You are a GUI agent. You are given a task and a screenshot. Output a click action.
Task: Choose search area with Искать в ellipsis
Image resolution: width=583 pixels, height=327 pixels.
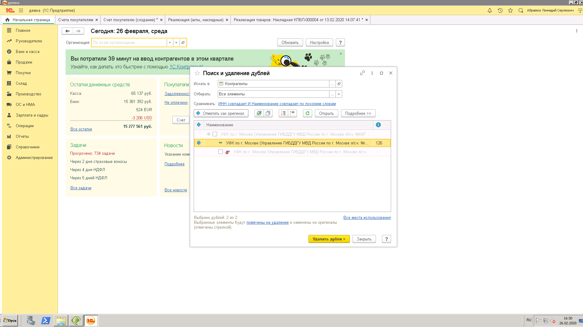(x=332, y=84)
